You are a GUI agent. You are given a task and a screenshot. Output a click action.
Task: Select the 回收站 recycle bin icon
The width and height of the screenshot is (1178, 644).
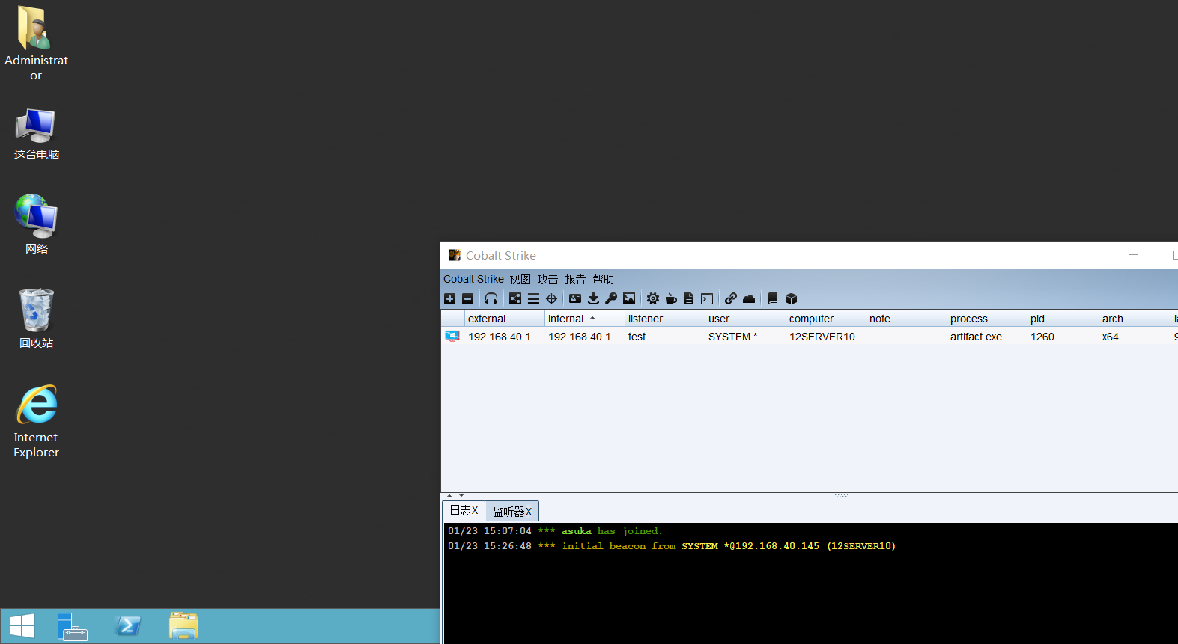(36, 319)
